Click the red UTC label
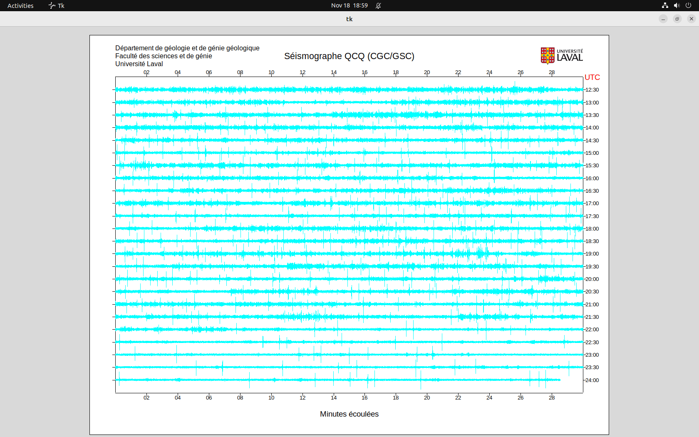This screenshot has height=437, width=699. coord(592,77)
